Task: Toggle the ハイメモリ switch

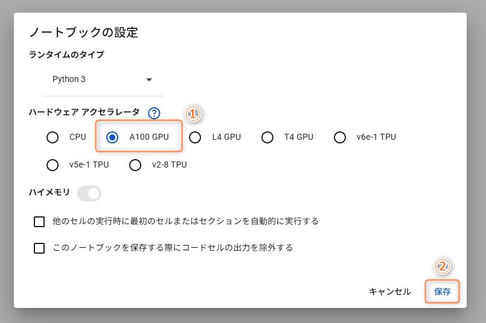Action: pos(89,193)
